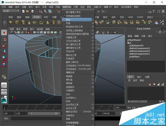
Task: Create a polygon pyramid from shelf
Action: tap(47, 22)
